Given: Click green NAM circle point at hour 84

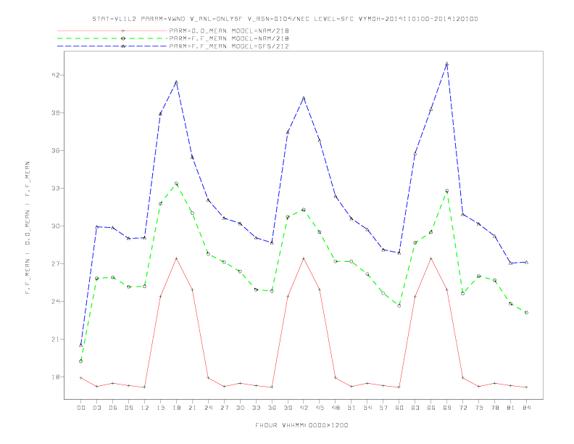Looking at the screenshot, I should pos(526,313).
